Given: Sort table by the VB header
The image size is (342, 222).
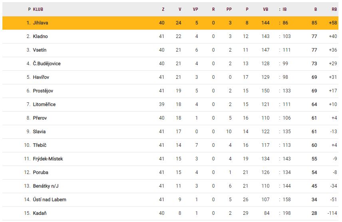Looking at the screenshot, I should [x=266, y=9].
